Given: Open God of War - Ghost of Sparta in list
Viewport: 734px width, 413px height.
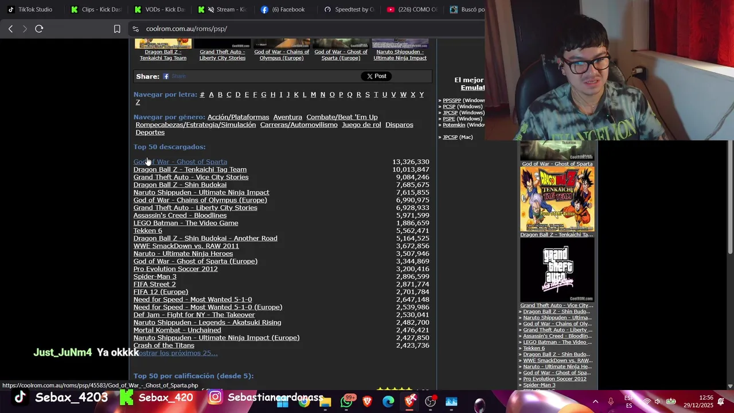Looking at the screenshot, I should coord(180,162).
